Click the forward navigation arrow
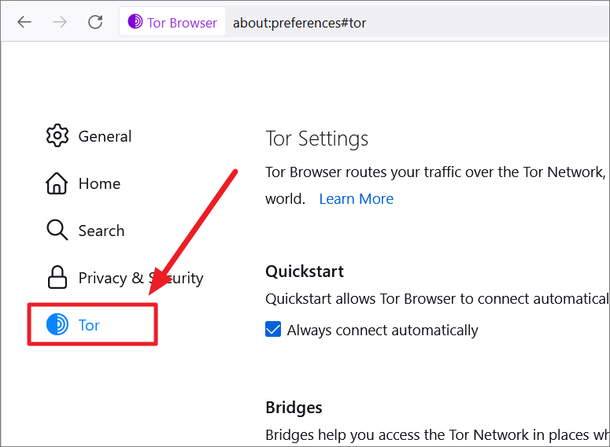610x447 pixels. [x=60, y=22]
